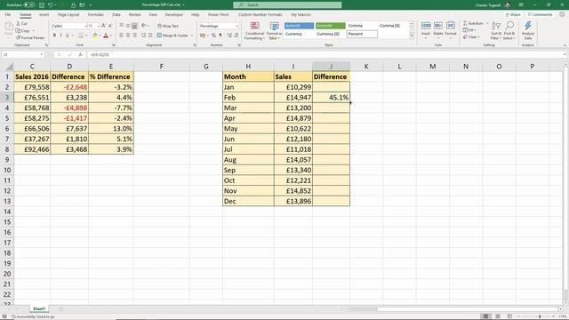This screenshot has height=320, width=569.
Task: Click Increase Decimal icon
Action: click(x=229, y=36)
